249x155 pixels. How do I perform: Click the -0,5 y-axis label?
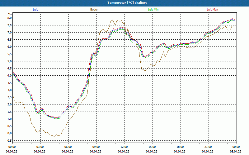pyautogui.click(x=9, y=140)
